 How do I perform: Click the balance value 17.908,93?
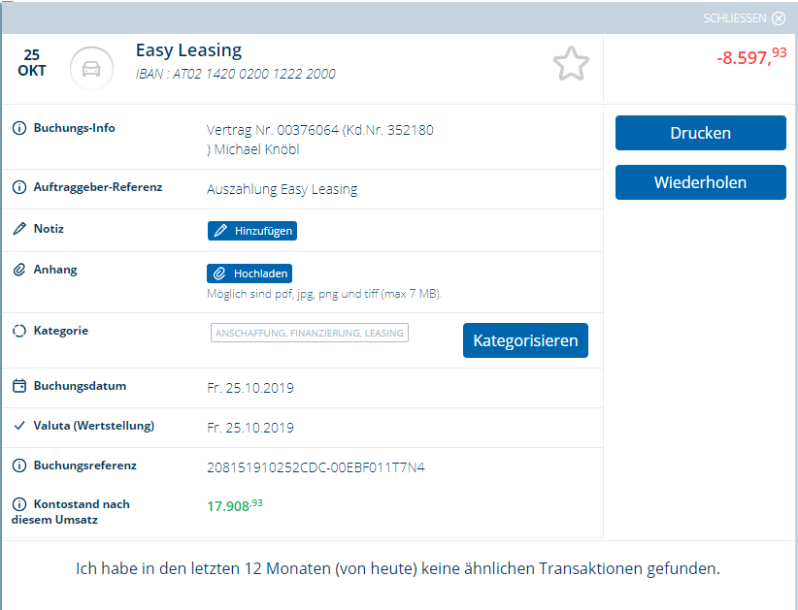235,505
